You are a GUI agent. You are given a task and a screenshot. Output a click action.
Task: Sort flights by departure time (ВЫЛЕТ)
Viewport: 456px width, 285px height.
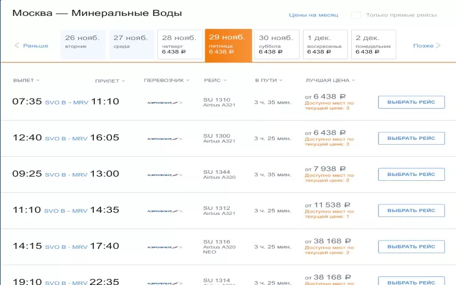coord(26,81)
